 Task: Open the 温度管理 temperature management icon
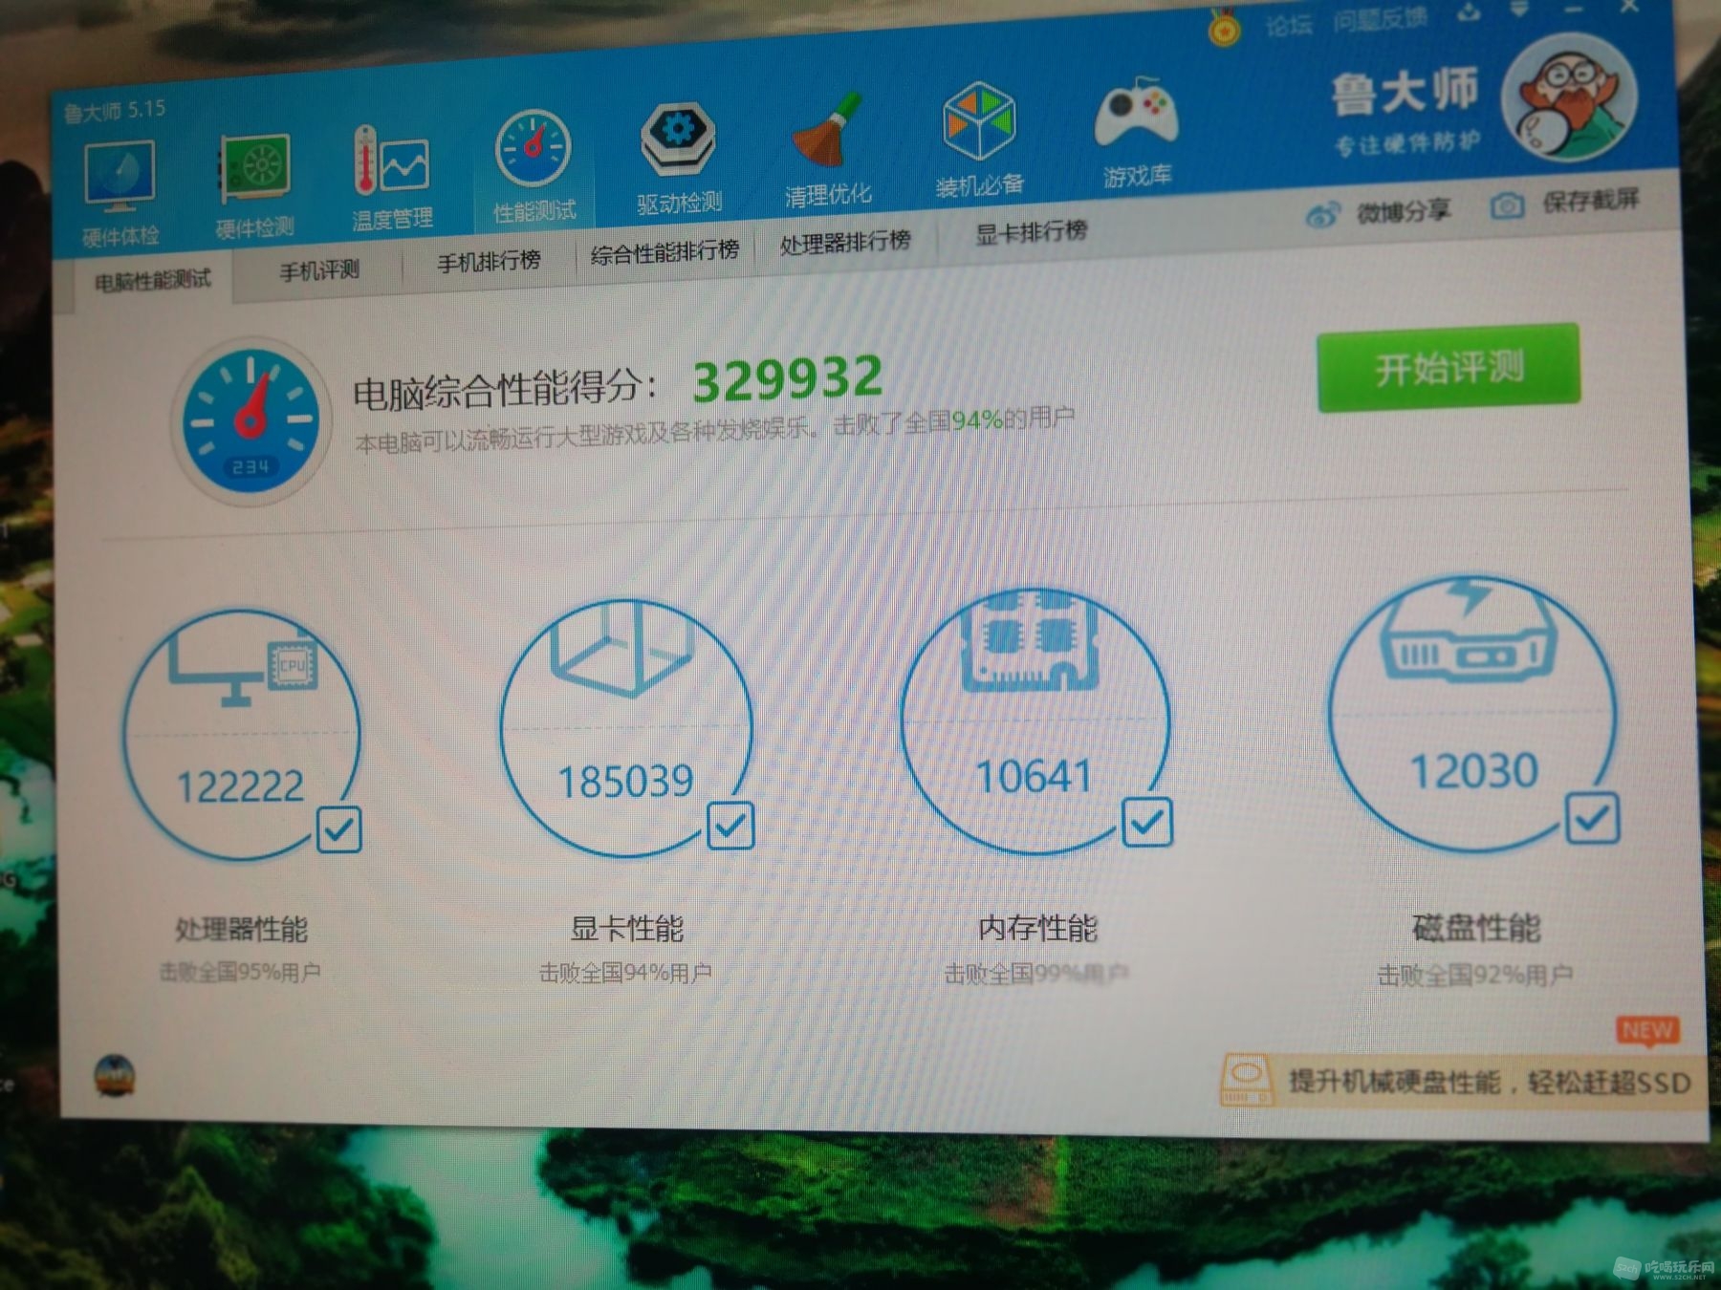391,161
